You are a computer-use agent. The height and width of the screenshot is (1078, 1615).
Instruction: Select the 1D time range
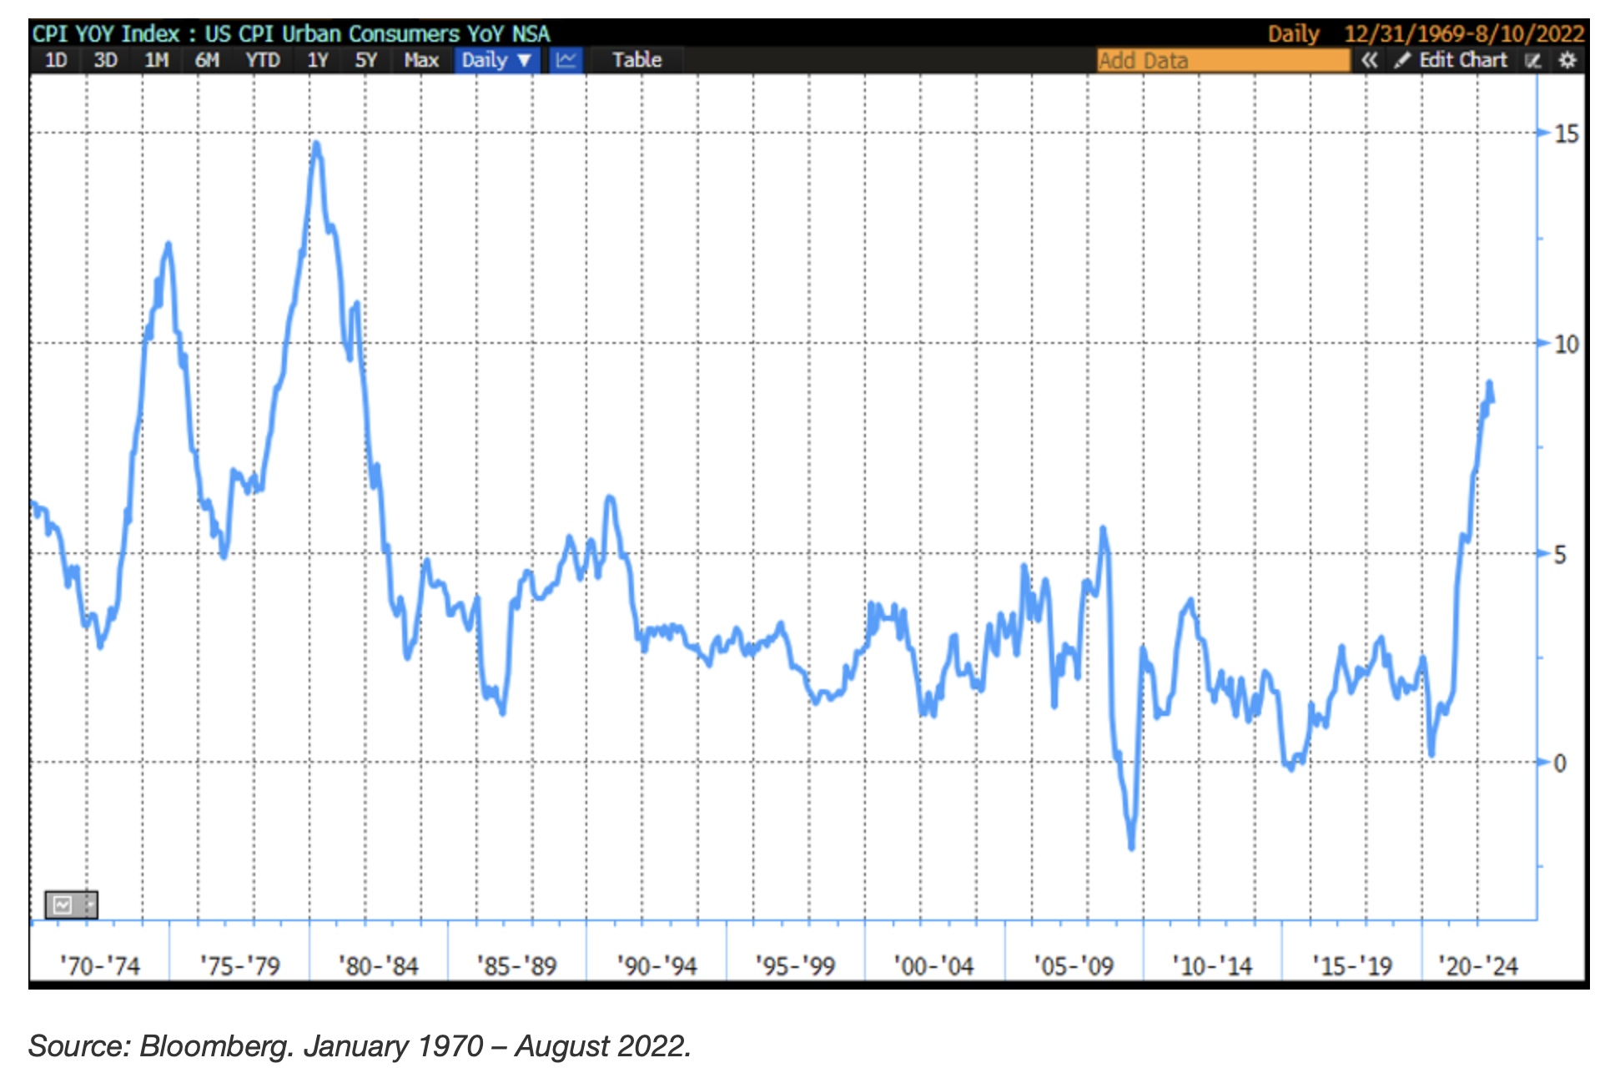(x=56, y=60)
